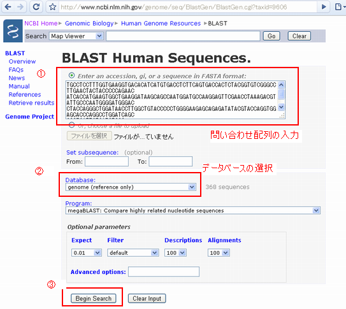
Task: Open the Filter parameter help link
Action: [115, 240]
